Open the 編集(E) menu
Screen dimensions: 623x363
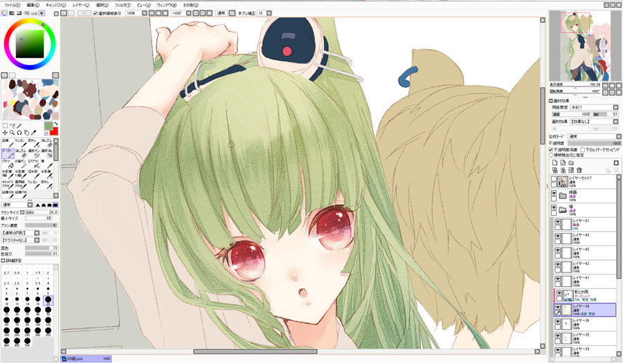(x=33, y=5)
